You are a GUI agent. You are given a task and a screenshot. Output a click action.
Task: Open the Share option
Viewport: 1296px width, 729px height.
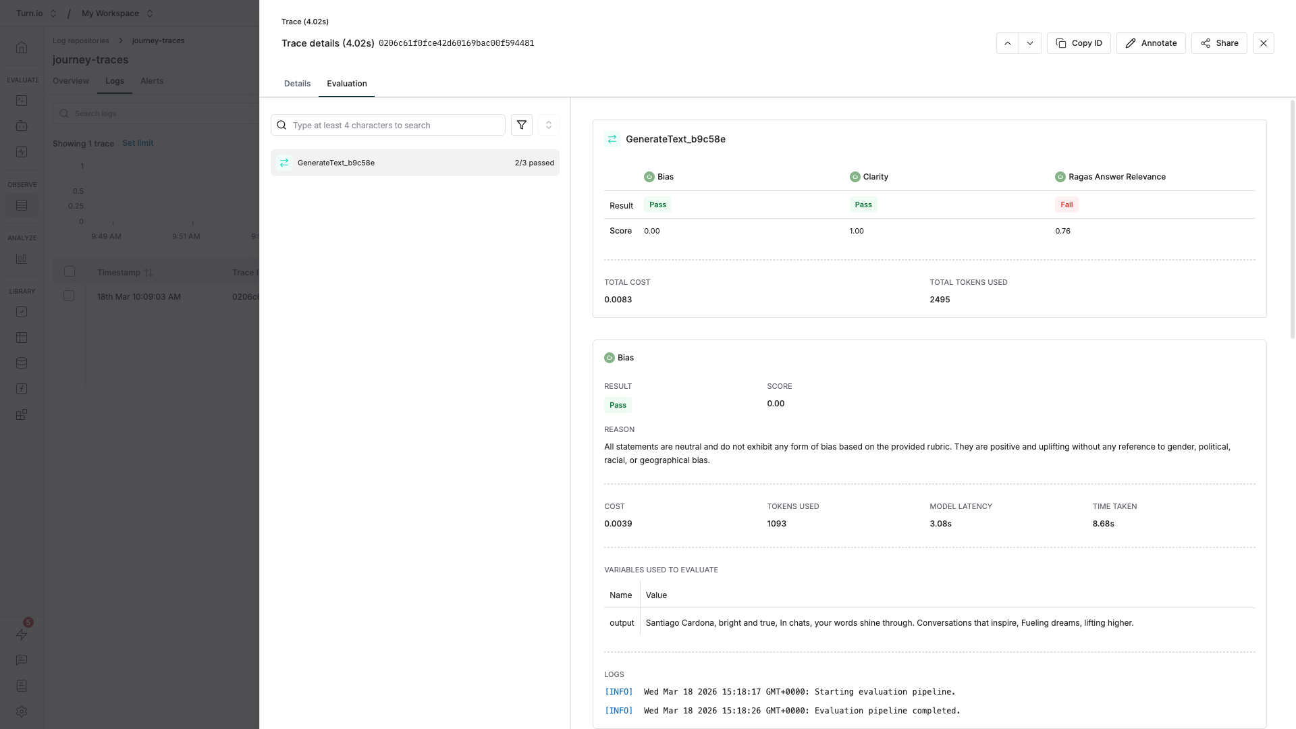(x=1218, y=43)
